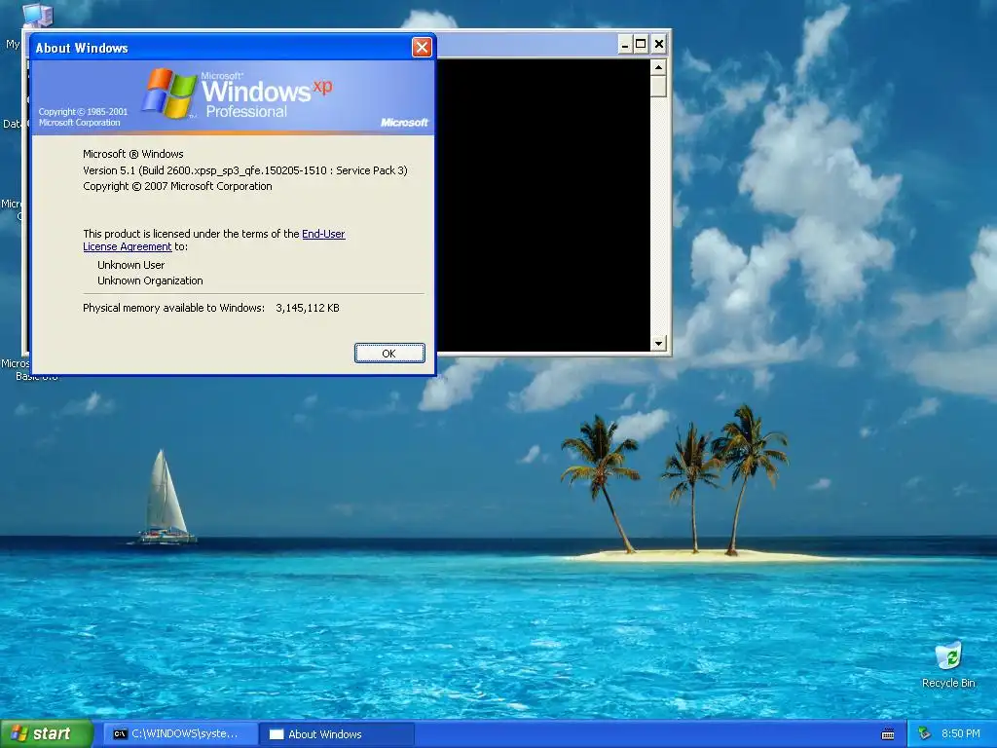Click the 8:50 PM system clock
The height and width of the screenshot is (748, 997).
[x=960, y=734]
